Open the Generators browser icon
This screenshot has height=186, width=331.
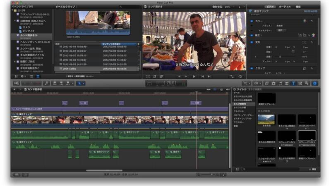[300, 83]
